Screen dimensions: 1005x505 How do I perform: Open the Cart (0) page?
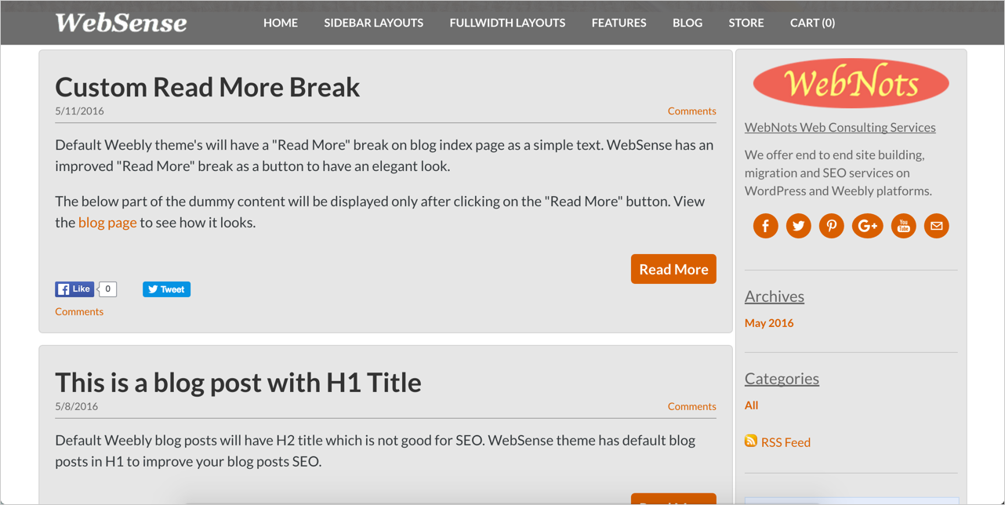click(x=812, y=23)
